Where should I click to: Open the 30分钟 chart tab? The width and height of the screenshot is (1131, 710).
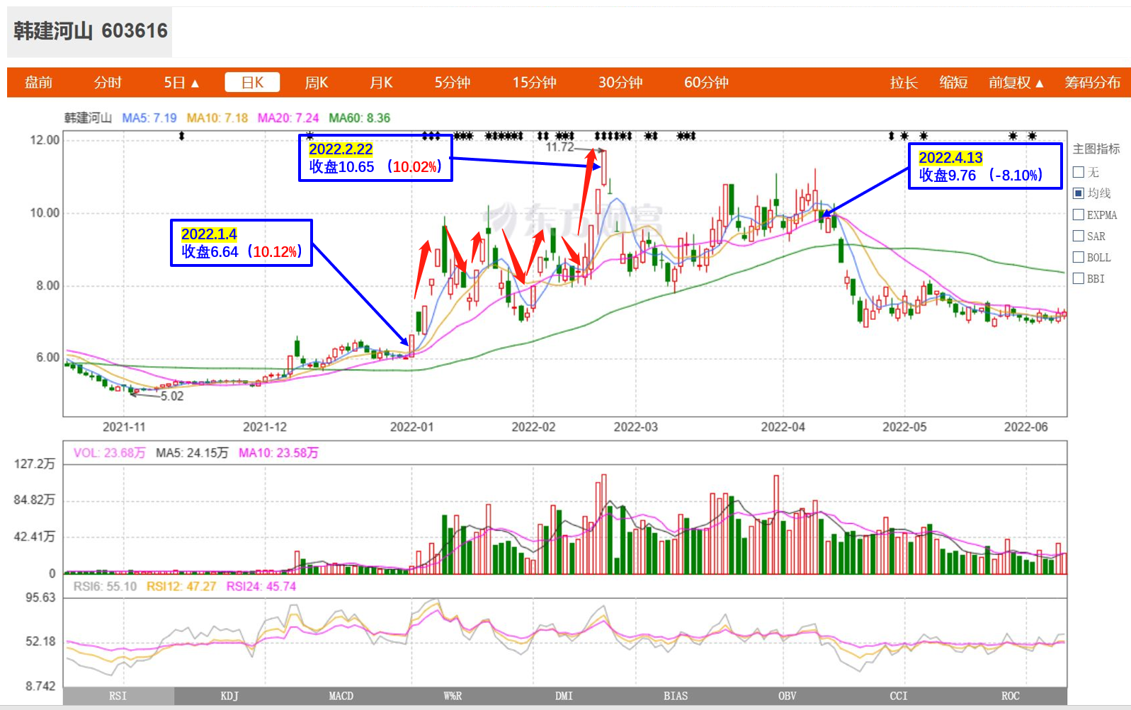620,83
